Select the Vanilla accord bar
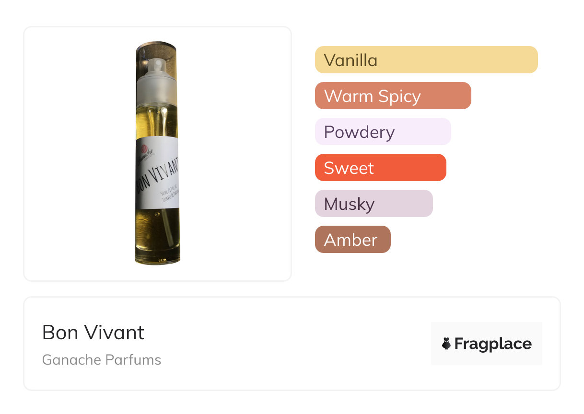The width and height of the screenshot is (584, 414). (426, 60)
